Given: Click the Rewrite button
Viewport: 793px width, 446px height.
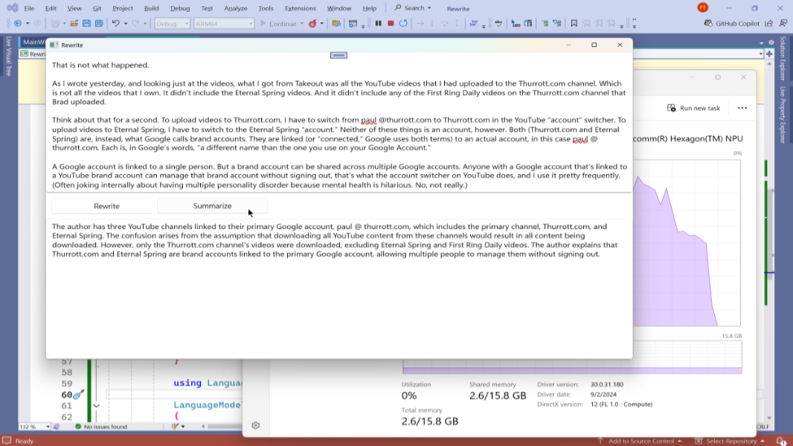Looking at the screenshot, I should (106, 206).
